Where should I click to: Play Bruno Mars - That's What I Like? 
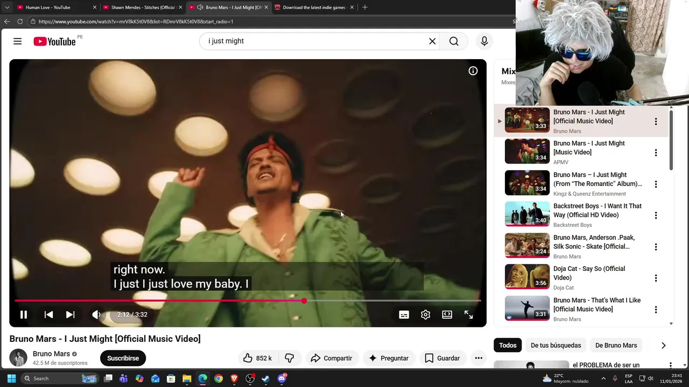(x=527, y=309)
